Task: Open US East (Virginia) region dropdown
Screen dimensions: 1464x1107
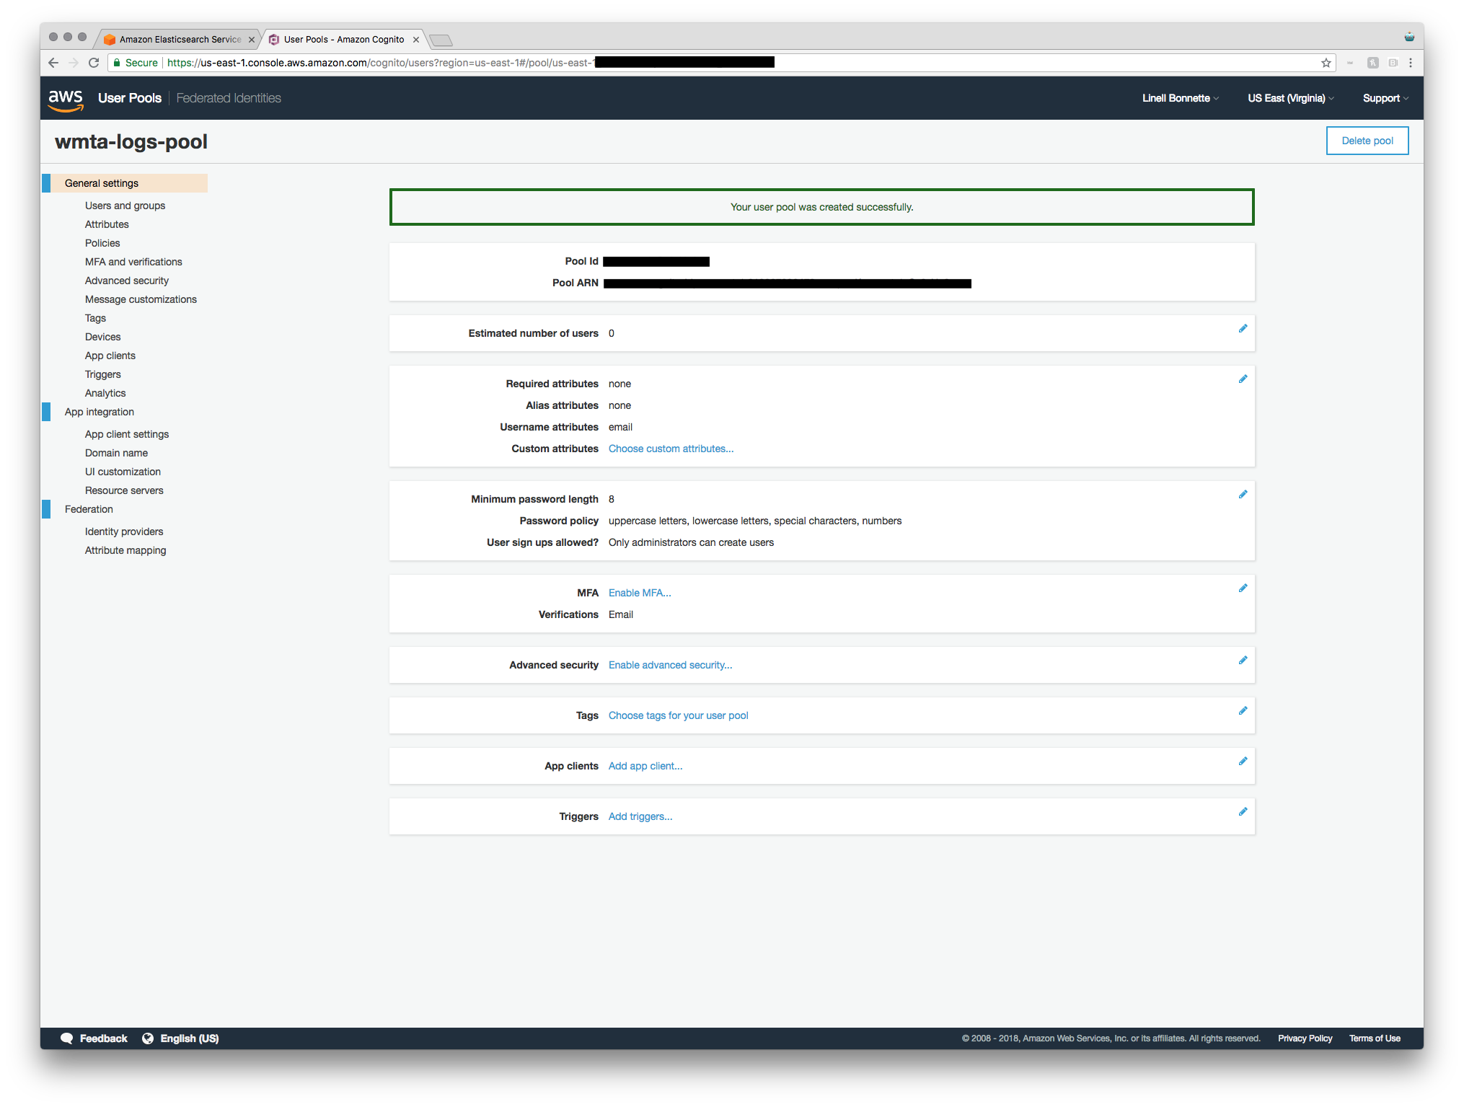Action: [x=1290, y=98]
